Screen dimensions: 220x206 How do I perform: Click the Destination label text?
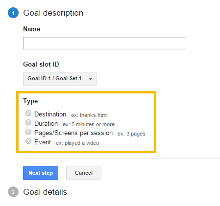(50, 114)
